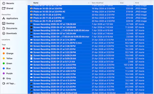Screen dimensions: 154x94
Task: Go to the Desktop folder
Action: click(x=8, y=23)
